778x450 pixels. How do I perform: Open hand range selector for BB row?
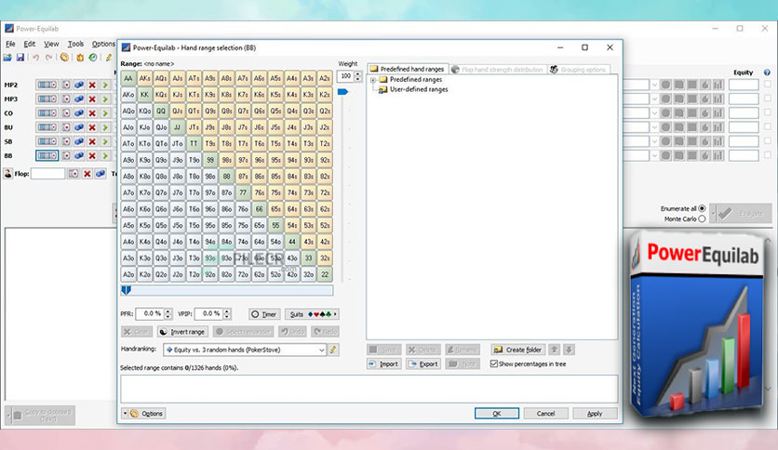pyautogui.click(x=47, y=155)
